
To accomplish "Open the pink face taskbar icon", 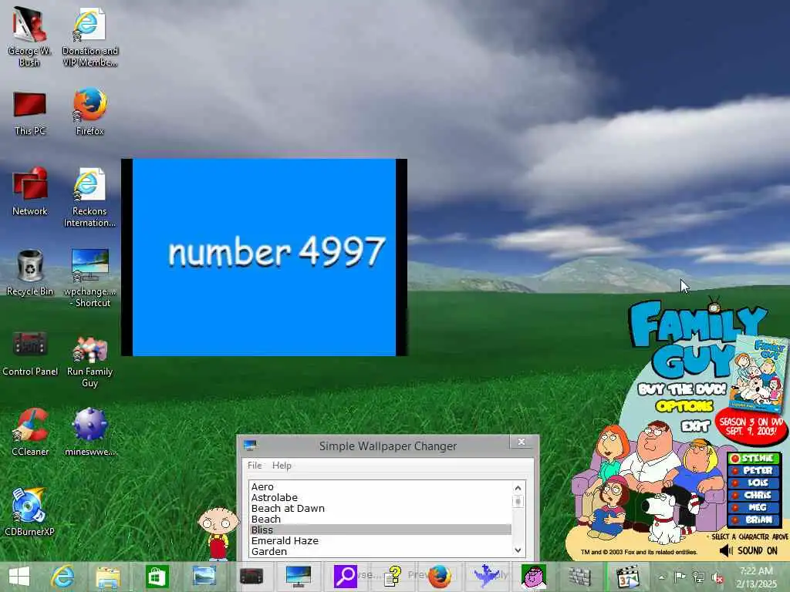I will (534, 577).
